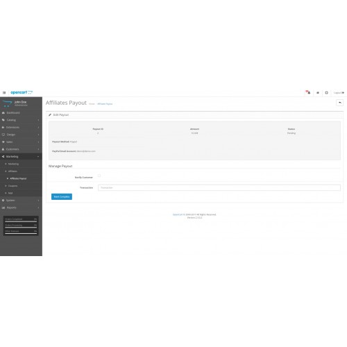347x347 pixels.
Task: Expand the Extensions sidebar menu
Action: pyautogui.click(x=21, y=127)
